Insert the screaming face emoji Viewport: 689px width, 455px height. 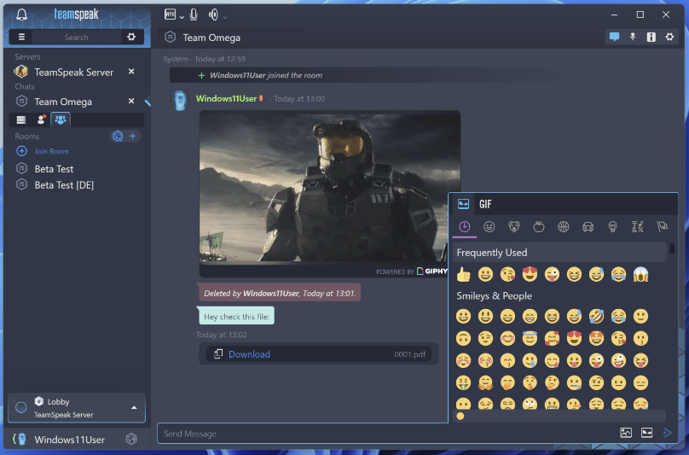(640, 275)
